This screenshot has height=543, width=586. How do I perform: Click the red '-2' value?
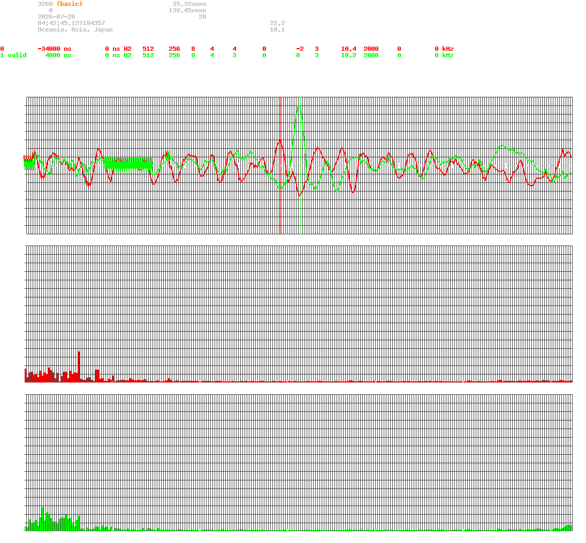click(x=300, y=49)
